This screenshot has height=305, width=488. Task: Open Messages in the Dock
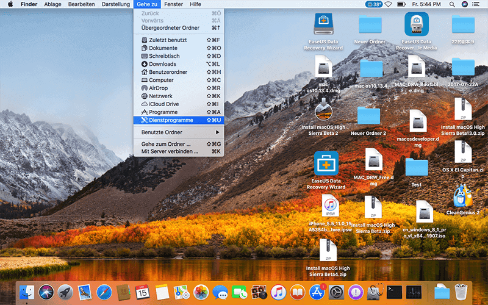pyautogui.click(x=220, y=292)
